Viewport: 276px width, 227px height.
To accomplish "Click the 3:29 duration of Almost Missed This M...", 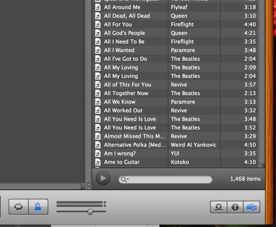I will 250,136.
